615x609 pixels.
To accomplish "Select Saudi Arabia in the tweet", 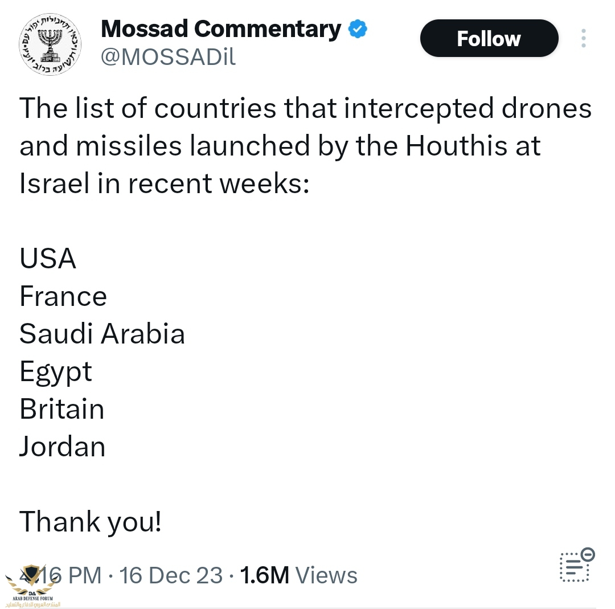I will (102, 334).
